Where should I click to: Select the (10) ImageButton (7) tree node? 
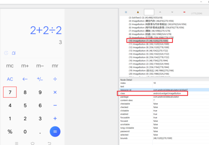click(x=148, y=41)
